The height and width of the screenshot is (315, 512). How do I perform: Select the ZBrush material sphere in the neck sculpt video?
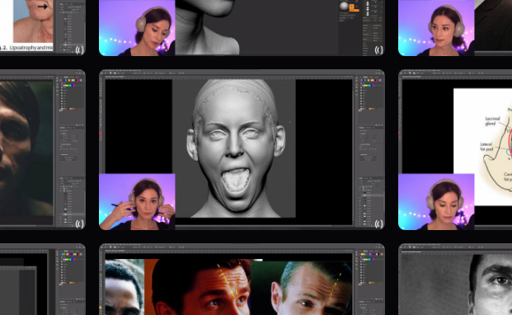click(344, 6)
